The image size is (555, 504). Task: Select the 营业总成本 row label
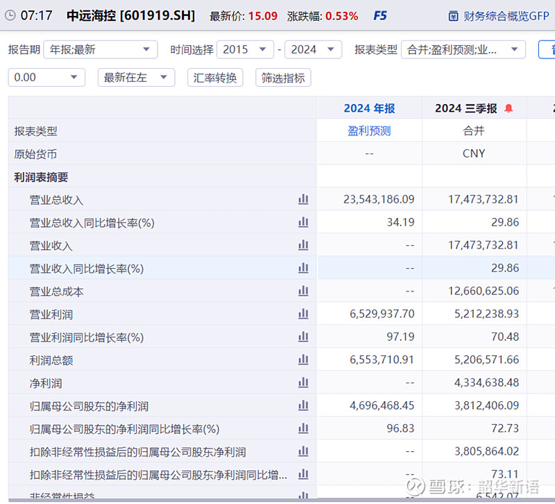(x=57, y=292)
